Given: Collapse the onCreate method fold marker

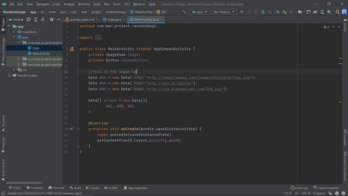Looking at the screenshot, I should point(78,129).
